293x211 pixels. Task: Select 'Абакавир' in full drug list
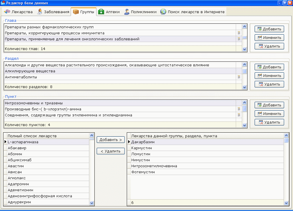[x=48, y=148]
